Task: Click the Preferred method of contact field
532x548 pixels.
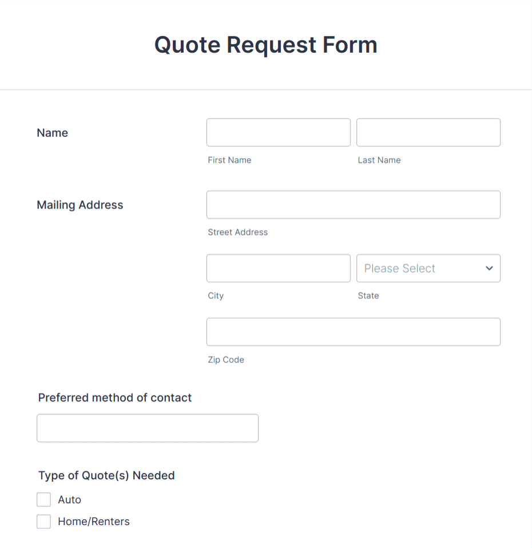Action: 147,428
